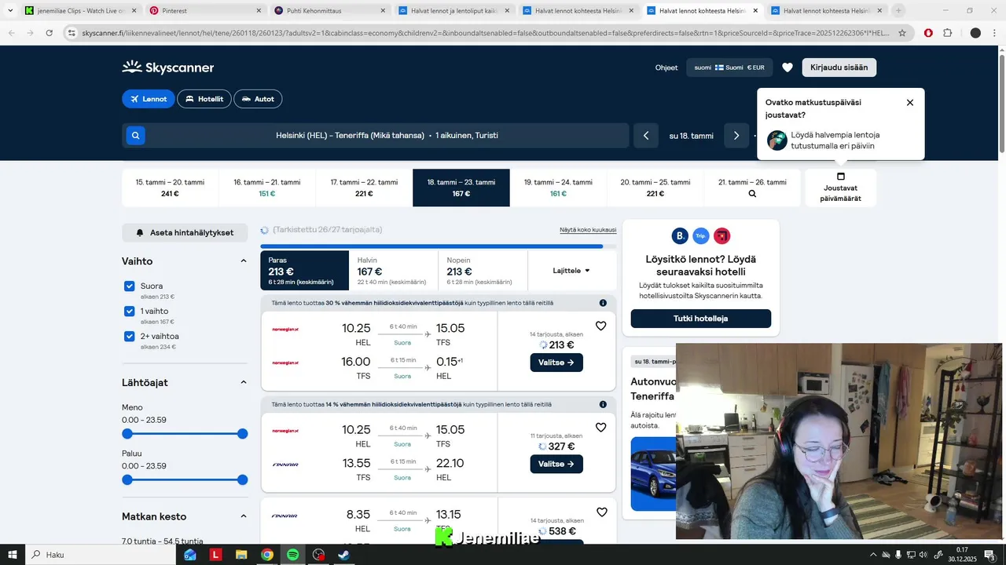Collapse the Lähtöajat filter section
The image size is (1006, 565).
tap(243, 383)
